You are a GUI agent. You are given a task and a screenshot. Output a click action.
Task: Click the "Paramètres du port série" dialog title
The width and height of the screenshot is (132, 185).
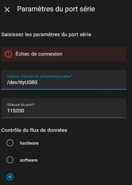tap(56, 9)
